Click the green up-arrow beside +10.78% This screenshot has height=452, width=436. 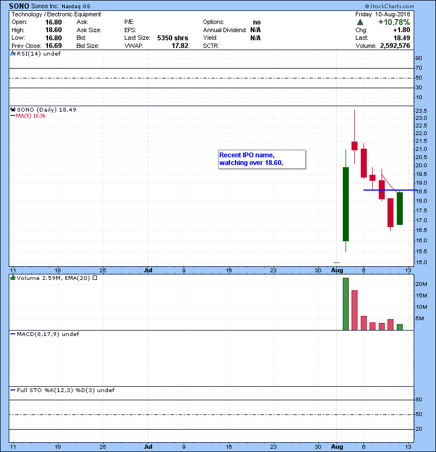tap(360, 22)
